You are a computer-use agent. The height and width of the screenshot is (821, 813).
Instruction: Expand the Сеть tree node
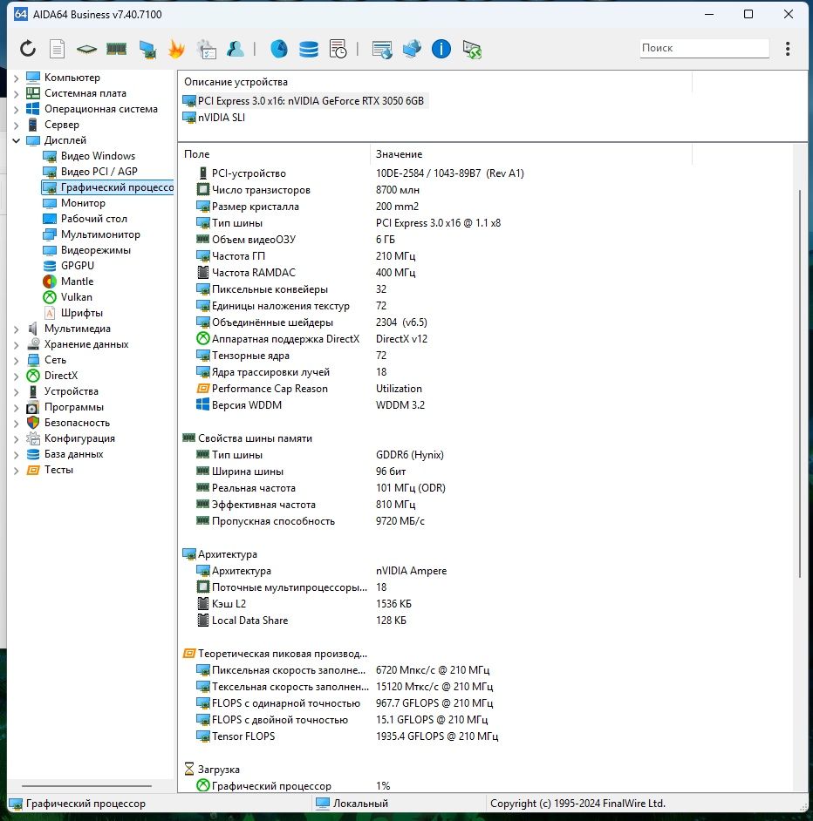click(x=17, y=360)
